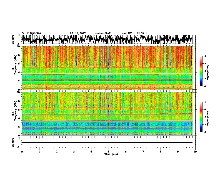Click the "5" tick on ch.1(V) axis
This screenshot has width=220, height=170.
19,35
